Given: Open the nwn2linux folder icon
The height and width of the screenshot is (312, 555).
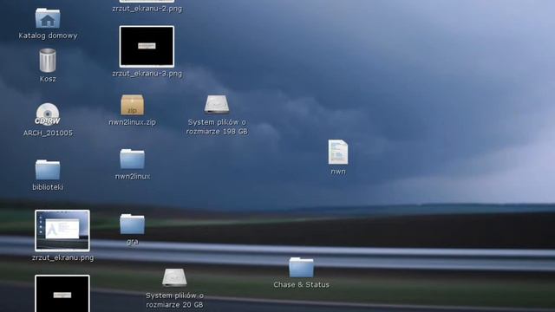Looking at the screenshot, I should tap(133, 159).
